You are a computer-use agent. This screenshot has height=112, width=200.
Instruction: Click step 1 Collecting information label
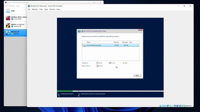(x=67, y=94)
